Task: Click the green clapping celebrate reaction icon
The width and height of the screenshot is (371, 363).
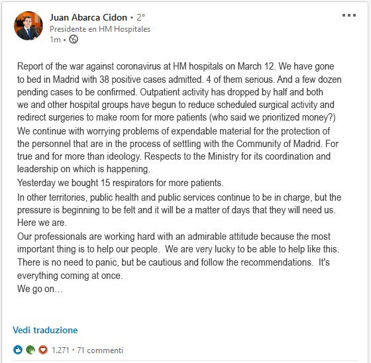Action: tap(30, 350)
